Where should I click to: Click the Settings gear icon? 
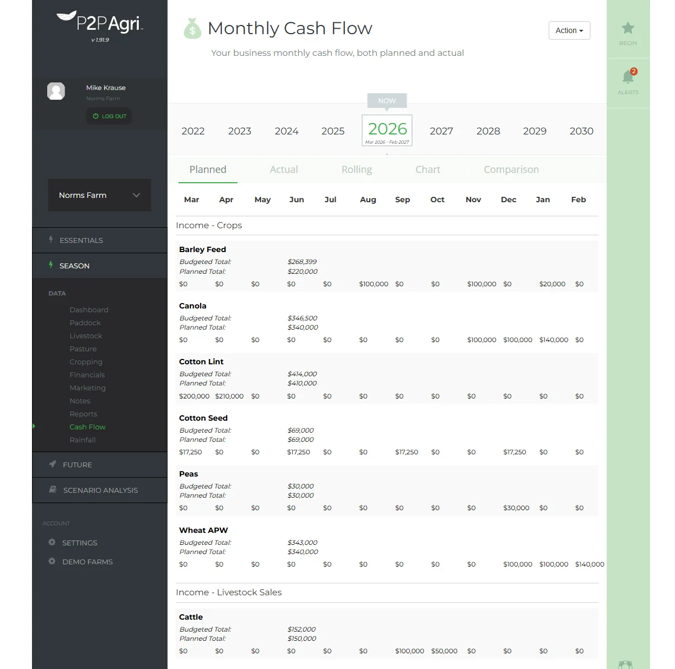[52, 542]
